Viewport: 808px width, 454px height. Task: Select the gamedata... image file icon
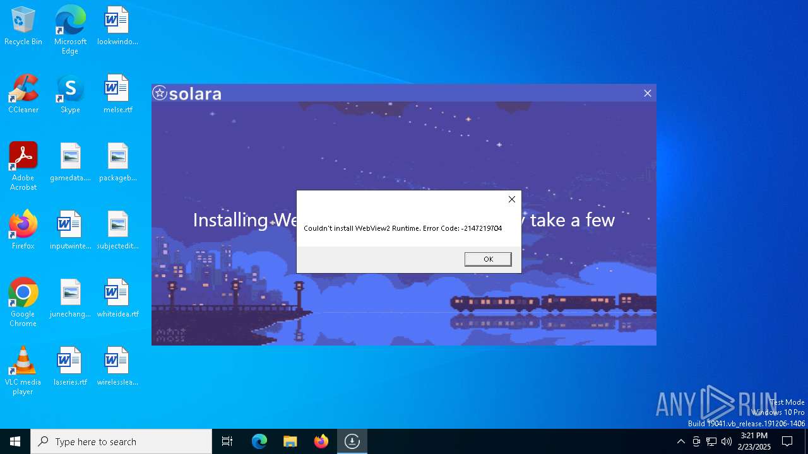70,163
